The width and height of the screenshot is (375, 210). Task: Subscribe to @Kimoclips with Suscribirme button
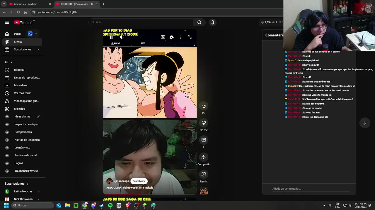tap(139, 181)
